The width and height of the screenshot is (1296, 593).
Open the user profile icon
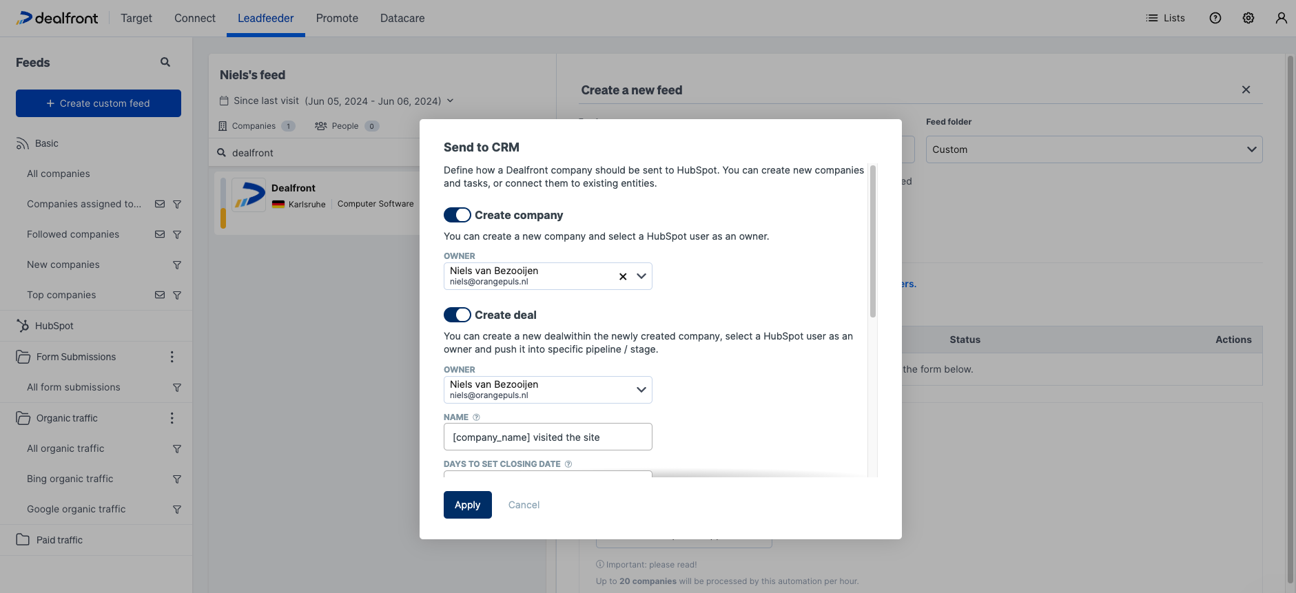pyautogui.click(x=1281, y=18)
